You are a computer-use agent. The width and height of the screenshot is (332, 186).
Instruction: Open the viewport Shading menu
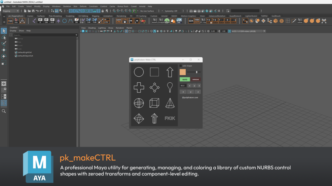pyautogui.click(x=92, y=28)
